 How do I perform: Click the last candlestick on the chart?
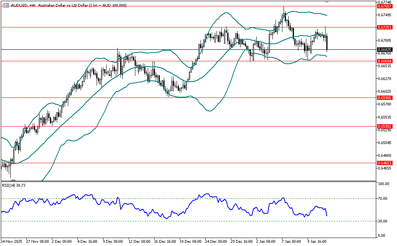coord(327,43)
